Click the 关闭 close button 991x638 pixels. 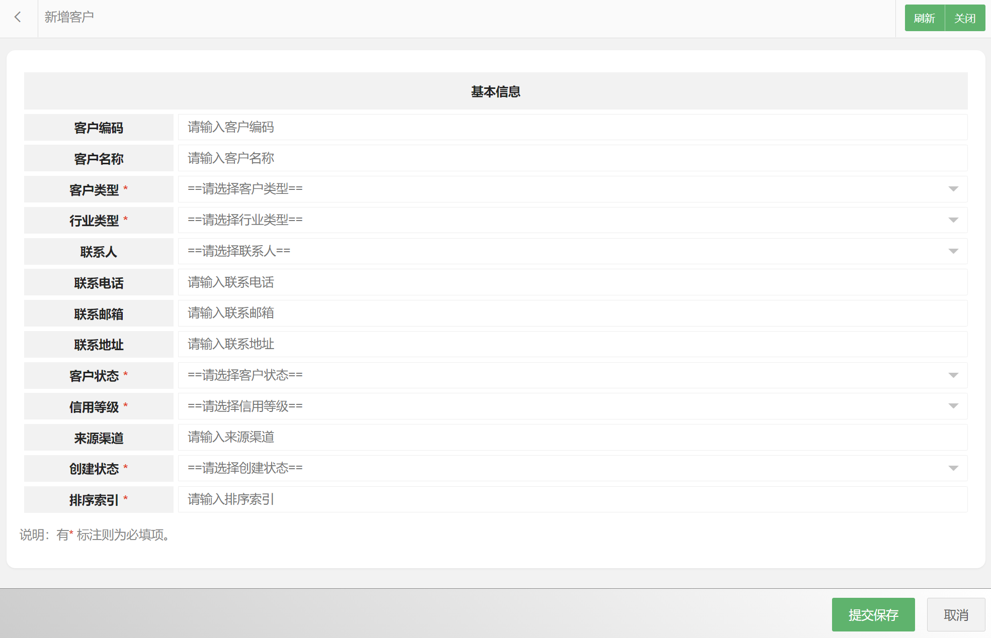964,19
